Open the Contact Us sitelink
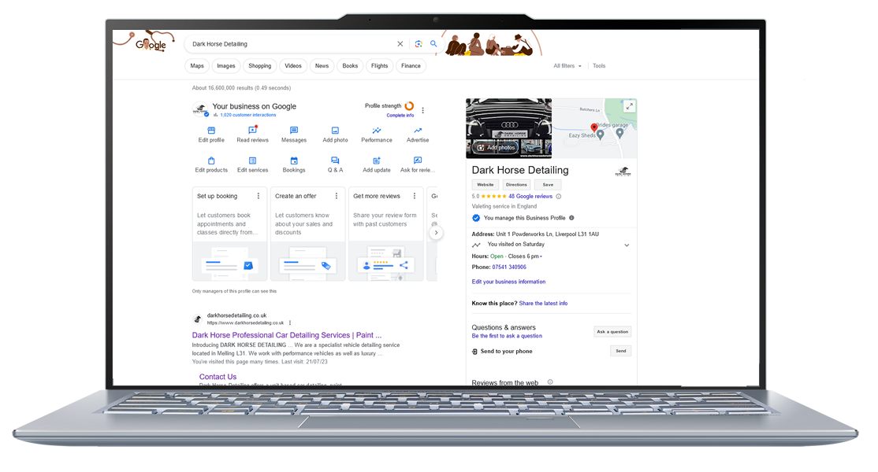This screenshot has height=472, width=878. (x=218, y=377)
